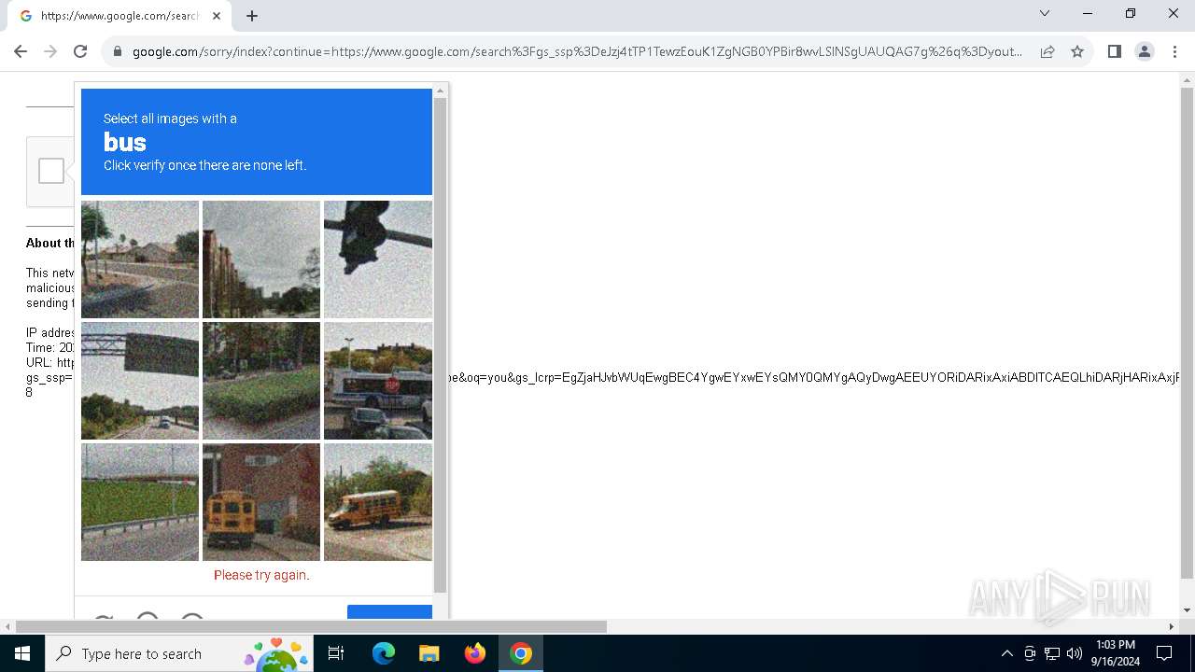This screenshot has width=1195, height=672.
Task: Select image tile with brick building
Action: pyautogui.click(x=261, y=259)
